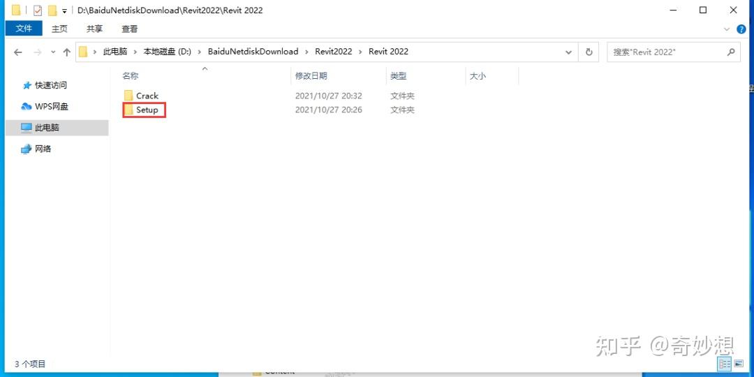Screen dimensions: 754x377
Task: Click the Forward navigation arrow
Action: pyautogui.click(x=38, y=52)
